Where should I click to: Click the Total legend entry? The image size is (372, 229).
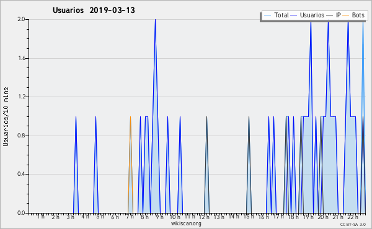point(276,15)
